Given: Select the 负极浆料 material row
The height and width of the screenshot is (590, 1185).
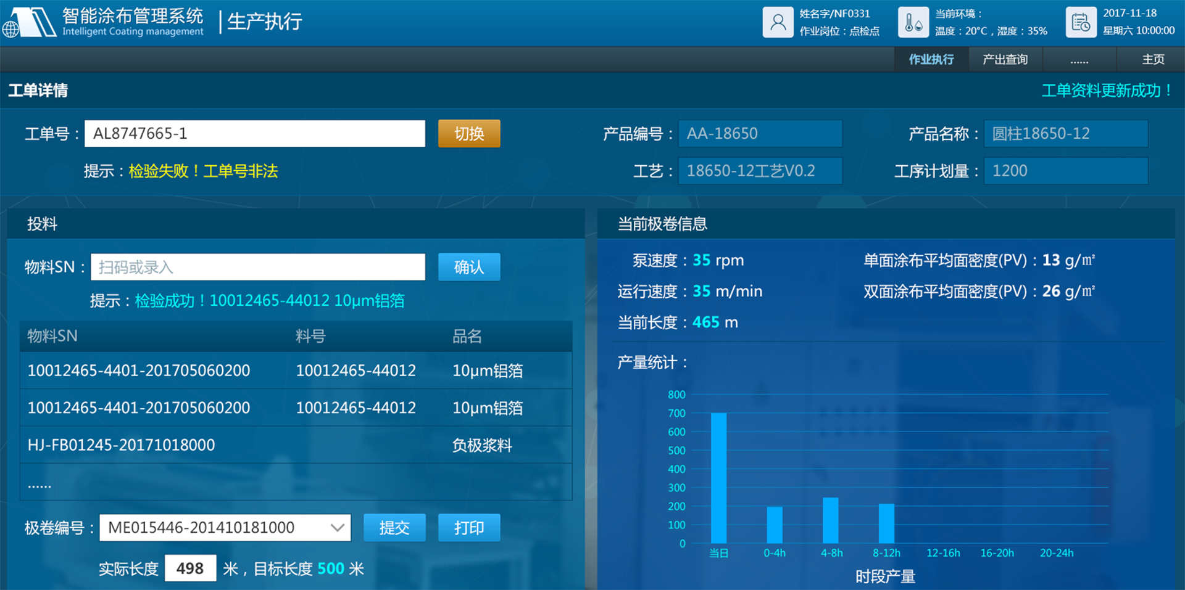Looking at the screenshot, I should point(296,445).
